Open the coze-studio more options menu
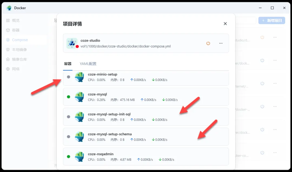The width and height of the screenshot is (292, 172). [221, 43]
